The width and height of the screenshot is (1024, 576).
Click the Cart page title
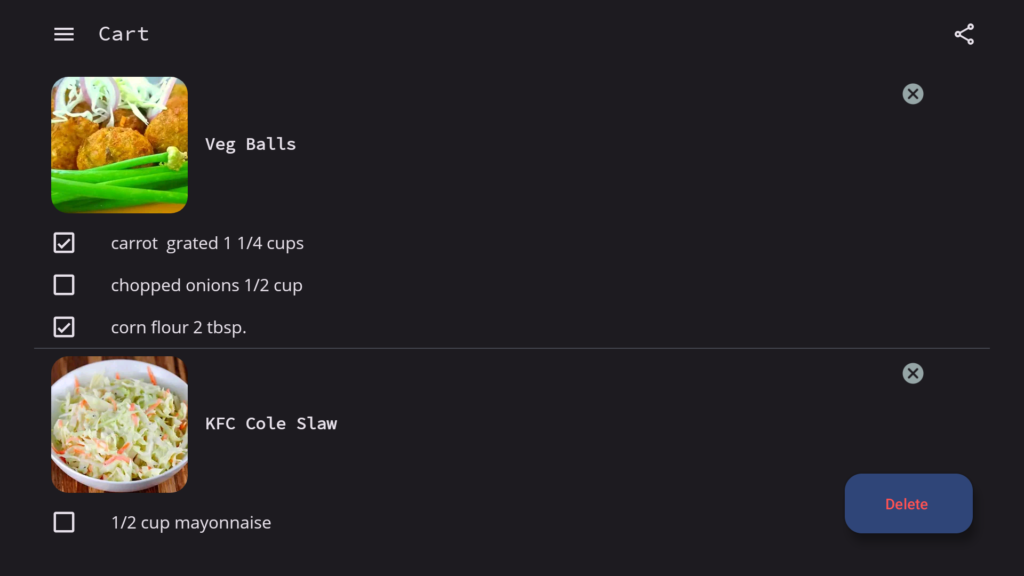pos(124,34)
